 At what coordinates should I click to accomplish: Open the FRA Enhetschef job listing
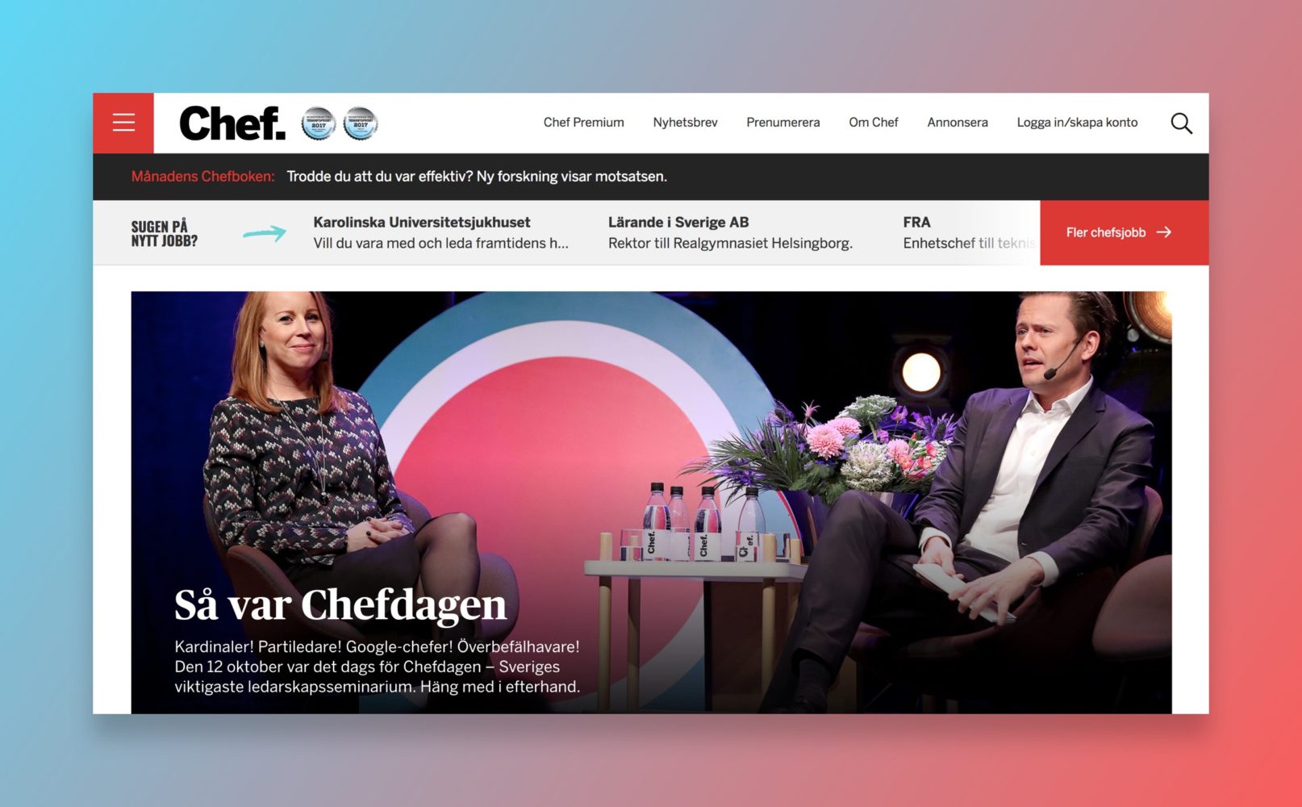[968, 232]
